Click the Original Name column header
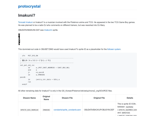 click(46, 98)
